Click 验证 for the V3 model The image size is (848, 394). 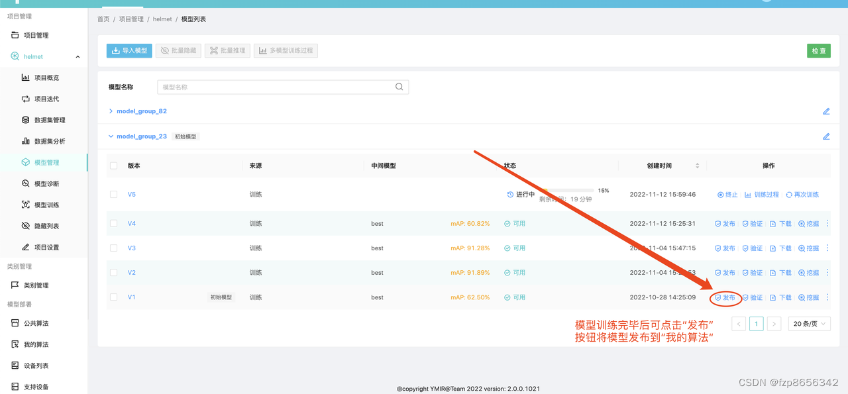[753, 248]
